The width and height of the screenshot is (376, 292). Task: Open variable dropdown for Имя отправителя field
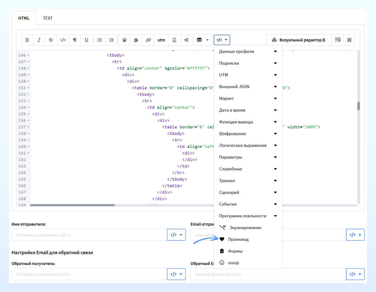coord(176,235)
